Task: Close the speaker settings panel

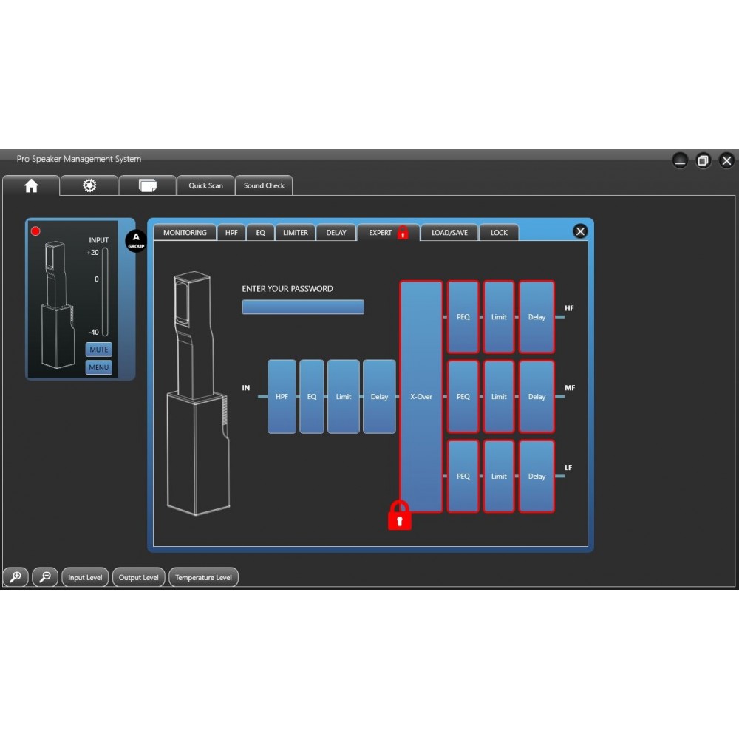Action: coord(580,231)
